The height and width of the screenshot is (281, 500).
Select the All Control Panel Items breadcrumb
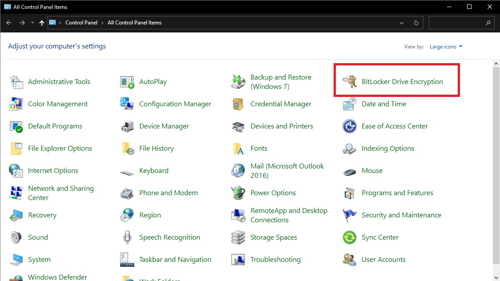click(x=135, y=23)
